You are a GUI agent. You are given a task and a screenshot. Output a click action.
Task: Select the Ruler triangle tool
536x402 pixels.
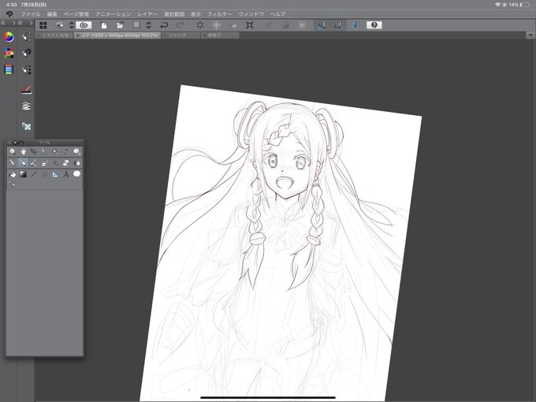(x=55, y=174)
